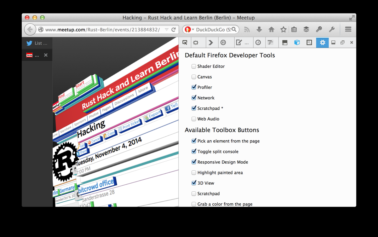Click the RSS feed subscribe icon

click(247, 30)
